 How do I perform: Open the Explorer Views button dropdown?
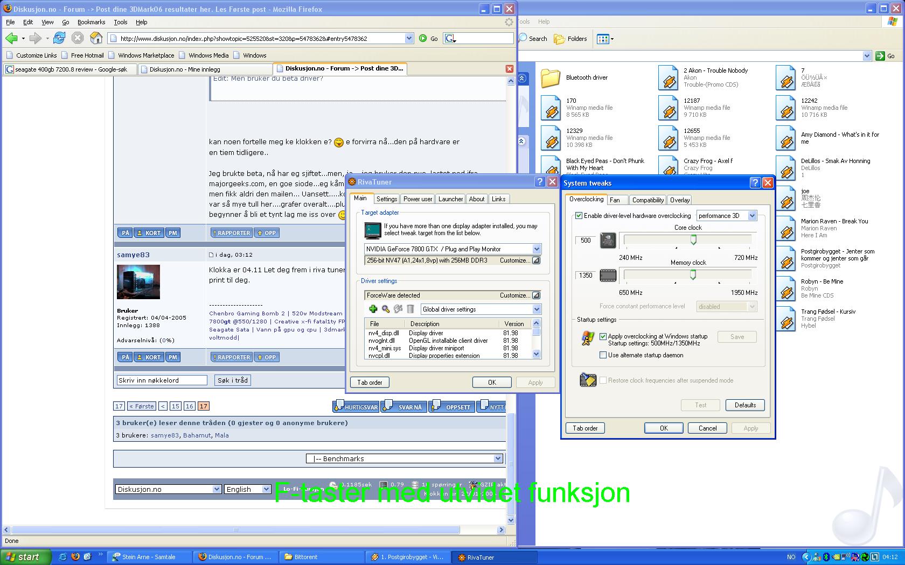coord(612,39)
